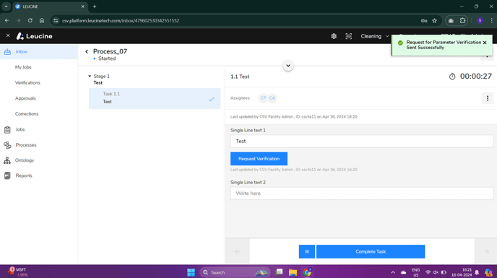
Task: Open Inbox in sidebar
Action: [x=39, y=52]
